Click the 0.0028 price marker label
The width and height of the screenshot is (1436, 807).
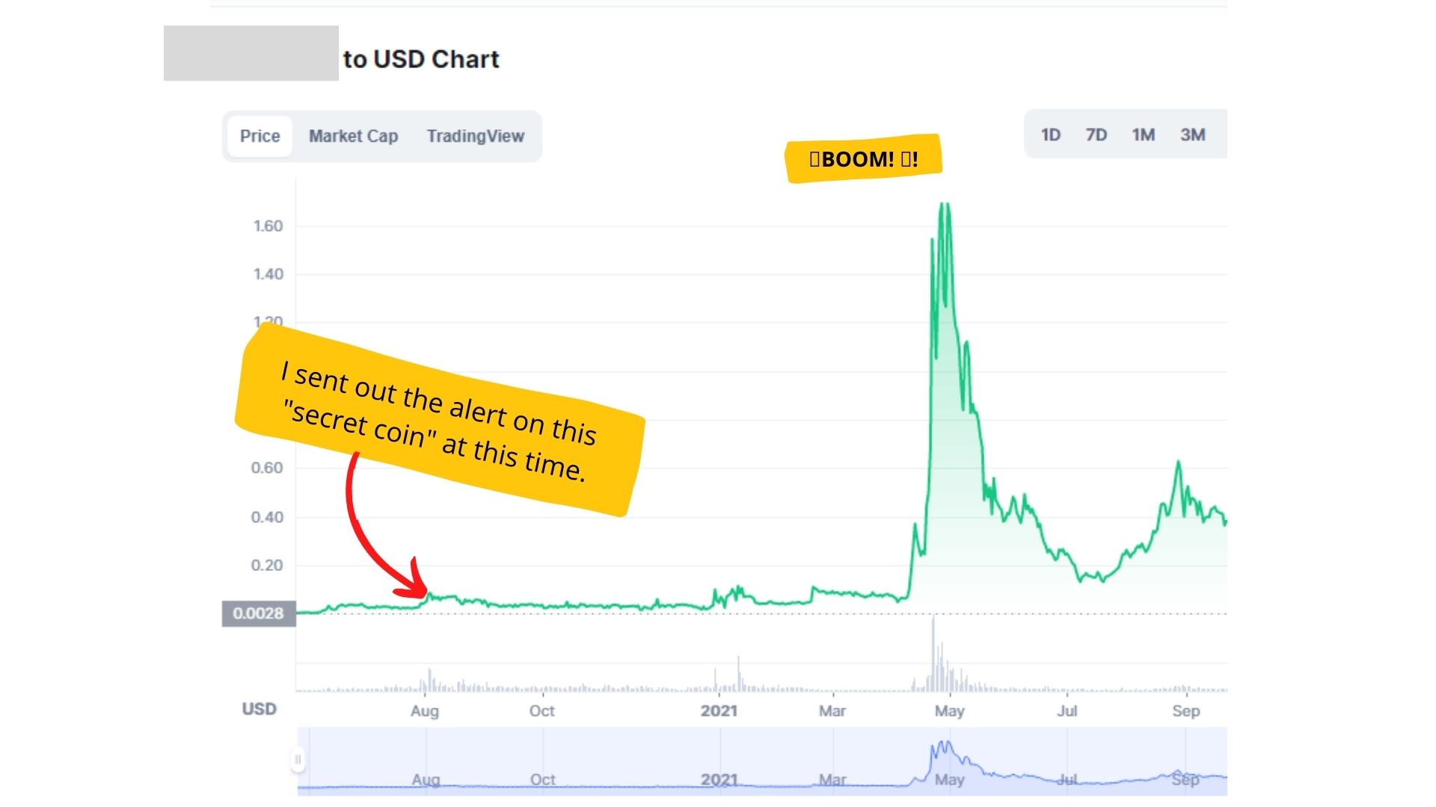tap(259, 613)
